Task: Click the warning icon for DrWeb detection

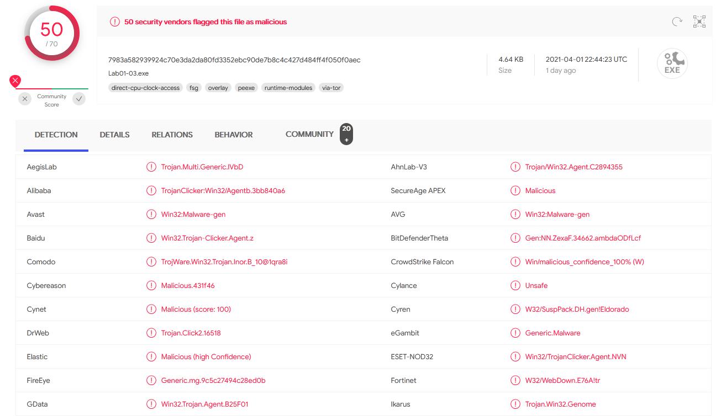Action: 151,333
